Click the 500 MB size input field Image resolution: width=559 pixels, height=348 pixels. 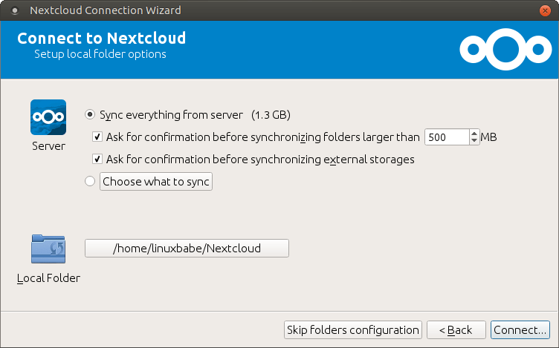pos(446,137)
